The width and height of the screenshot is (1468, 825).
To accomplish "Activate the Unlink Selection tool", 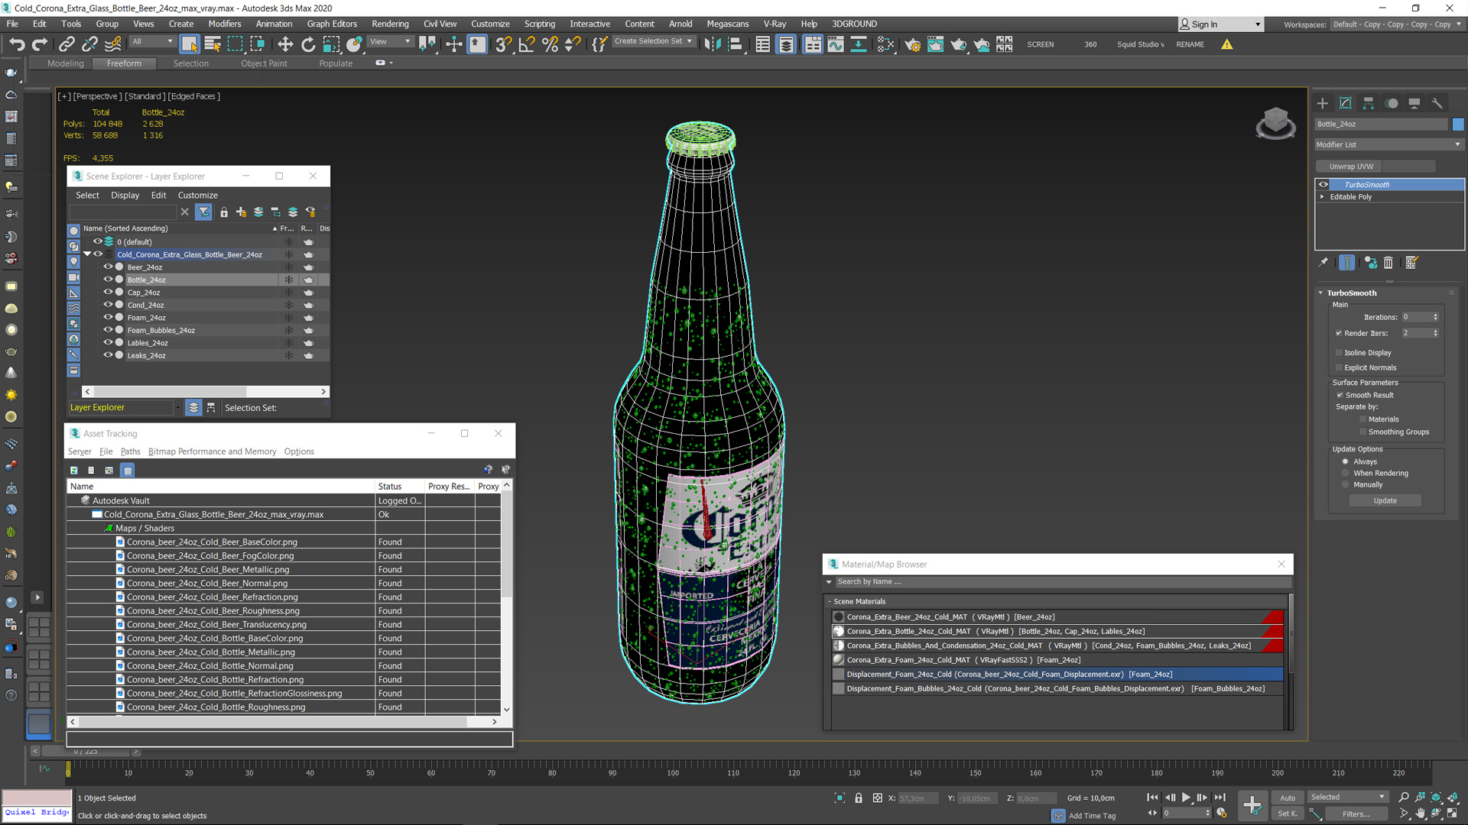I will (x=89, y=44).
